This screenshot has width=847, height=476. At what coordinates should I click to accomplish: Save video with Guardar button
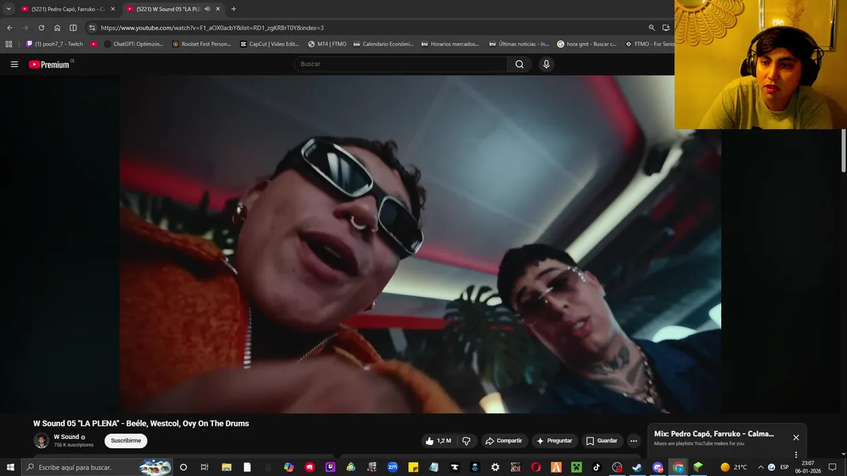pos(602,441)
